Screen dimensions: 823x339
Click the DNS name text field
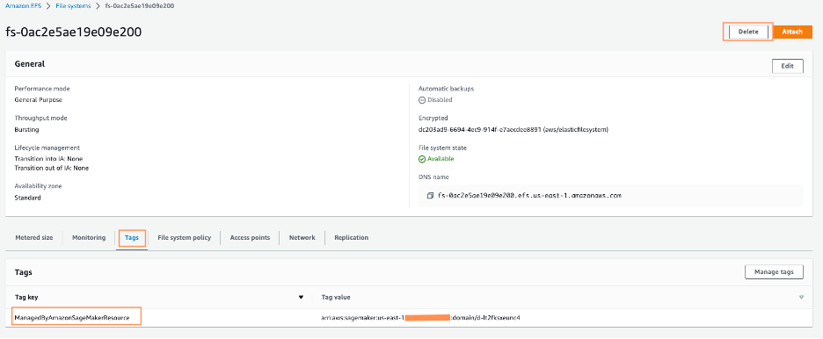611,196
